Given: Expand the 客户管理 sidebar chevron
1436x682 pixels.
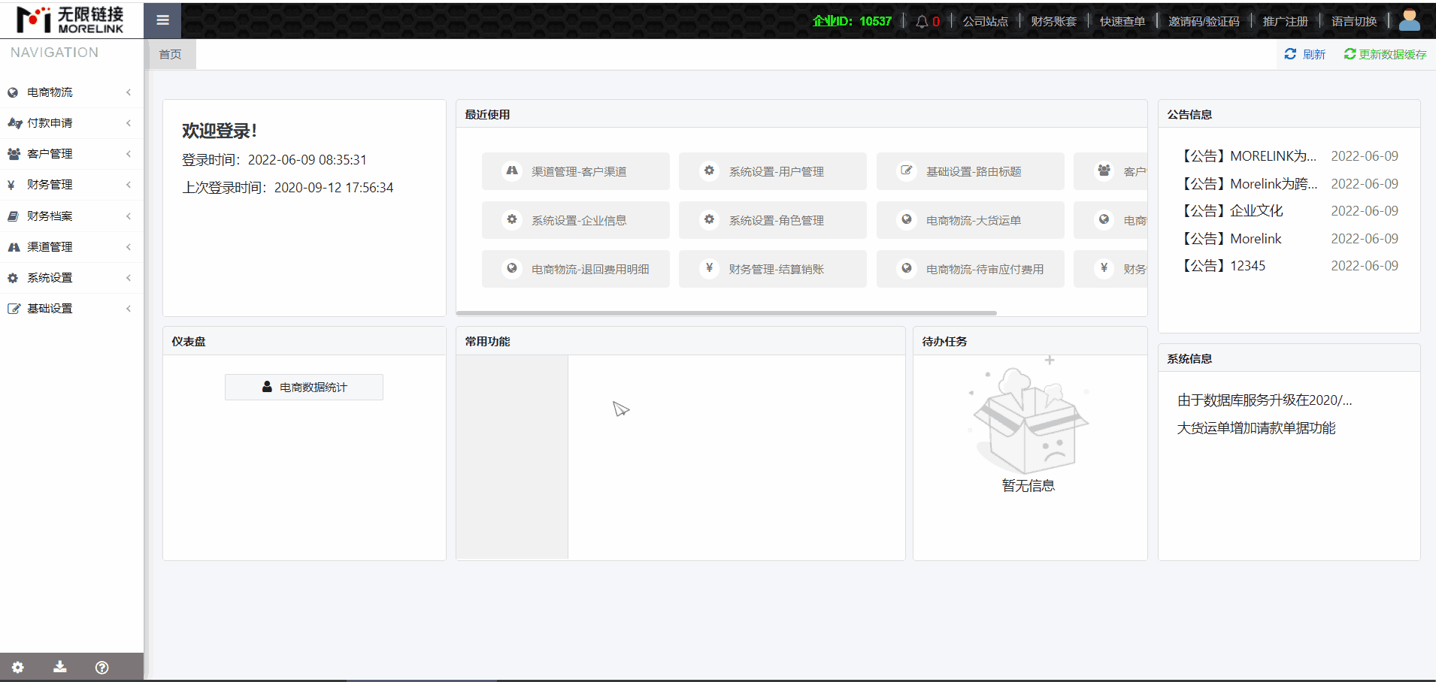Looking at the screenshot, I should (x=129, y=154).
